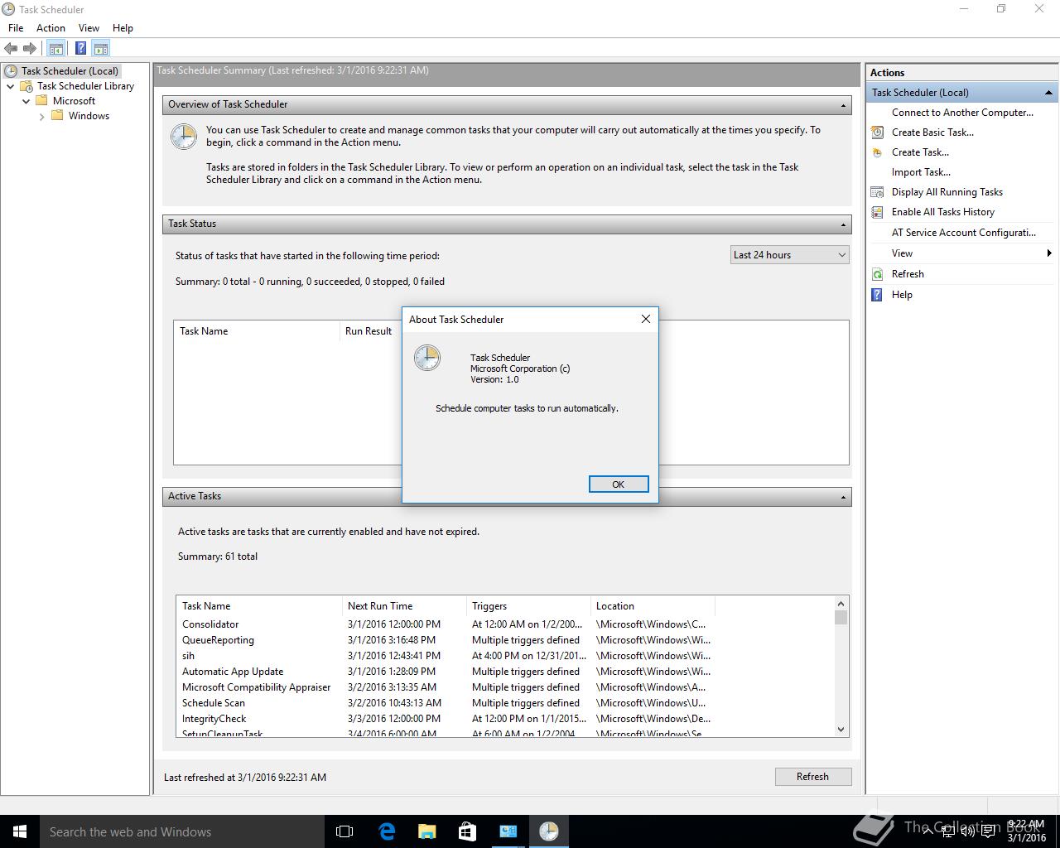1060x848 pixels.
Task: Select the sih task row
Action: 446,656
